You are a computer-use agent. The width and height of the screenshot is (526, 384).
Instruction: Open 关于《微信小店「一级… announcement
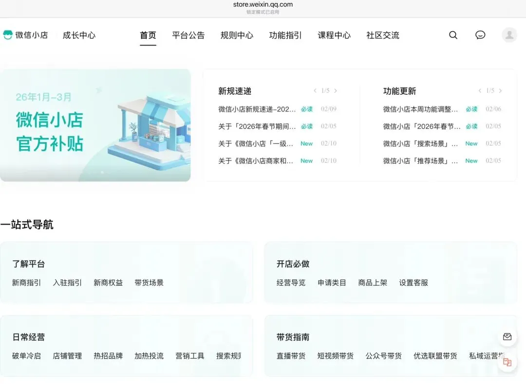(256, 143)
